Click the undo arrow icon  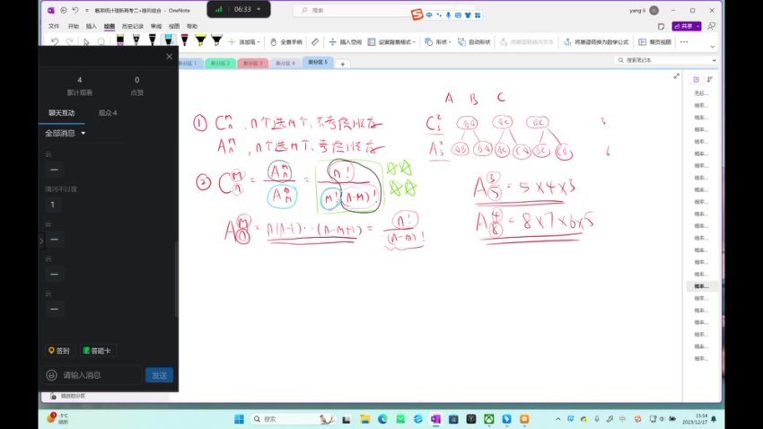55,41
